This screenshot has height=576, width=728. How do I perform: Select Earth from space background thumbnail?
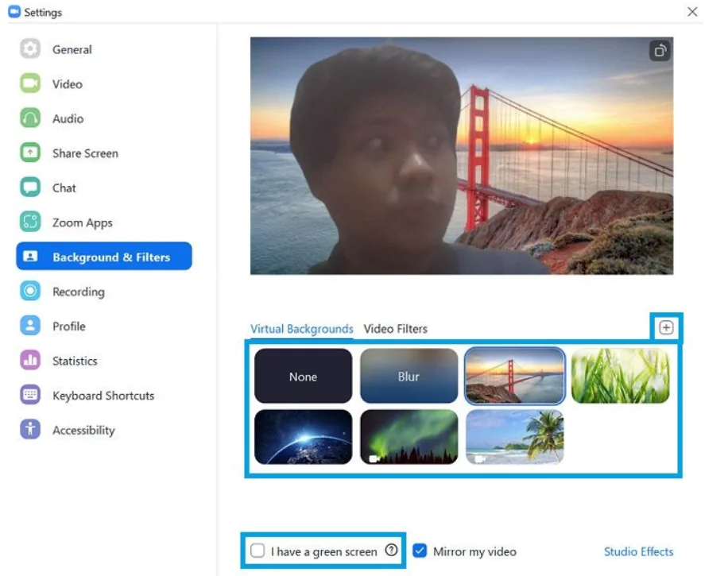pos(303,437)
